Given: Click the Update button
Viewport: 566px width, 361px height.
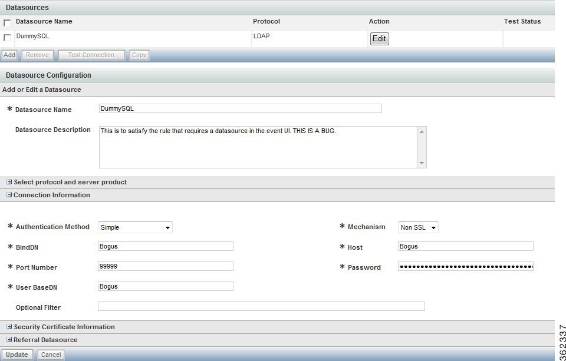Looking at the screenshot, I should [x=18, y=355].
